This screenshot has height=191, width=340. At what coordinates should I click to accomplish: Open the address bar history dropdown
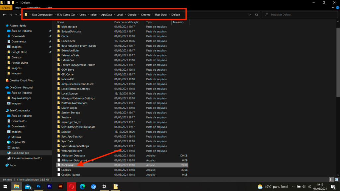(250, 15)
